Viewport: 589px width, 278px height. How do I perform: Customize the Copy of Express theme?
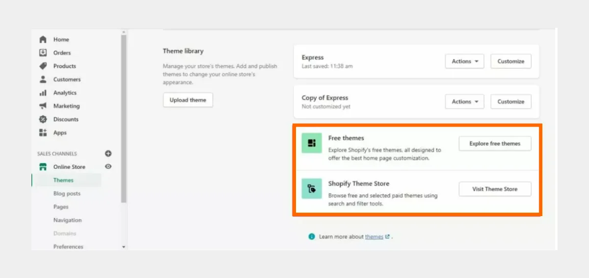click(511, 102)
